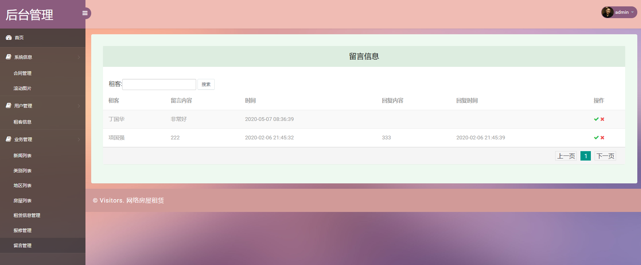Image resolution: width=641 pixels, height=265 pixels.
Task: Click message content 非常好
Action: click(179, 119)
